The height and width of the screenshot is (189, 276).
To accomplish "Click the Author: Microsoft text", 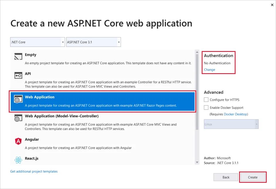I will [217, 158].
